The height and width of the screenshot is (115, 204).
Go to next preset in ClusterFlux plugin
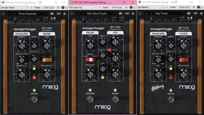pyautogui.click(x=83, y=14)
